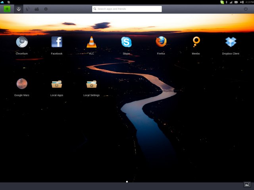This screenshot has width=254, height=190.
Task: Click the blue cloud icon in top-left panel
Action: tap(2, 2)
